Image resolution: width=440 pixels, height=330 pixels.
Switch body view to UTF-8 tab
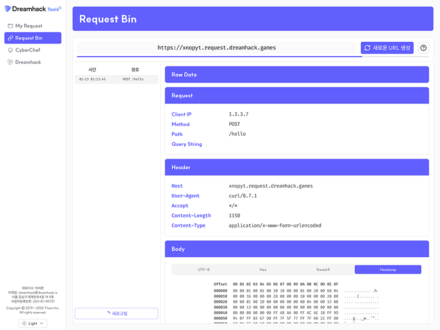(204, 269)
